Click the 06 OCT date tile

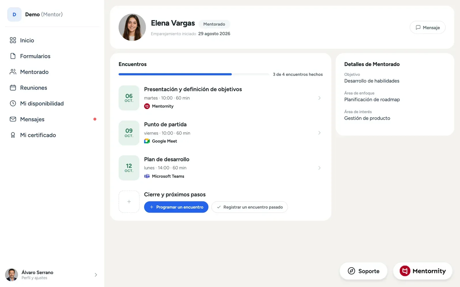(x=129, y=98)
